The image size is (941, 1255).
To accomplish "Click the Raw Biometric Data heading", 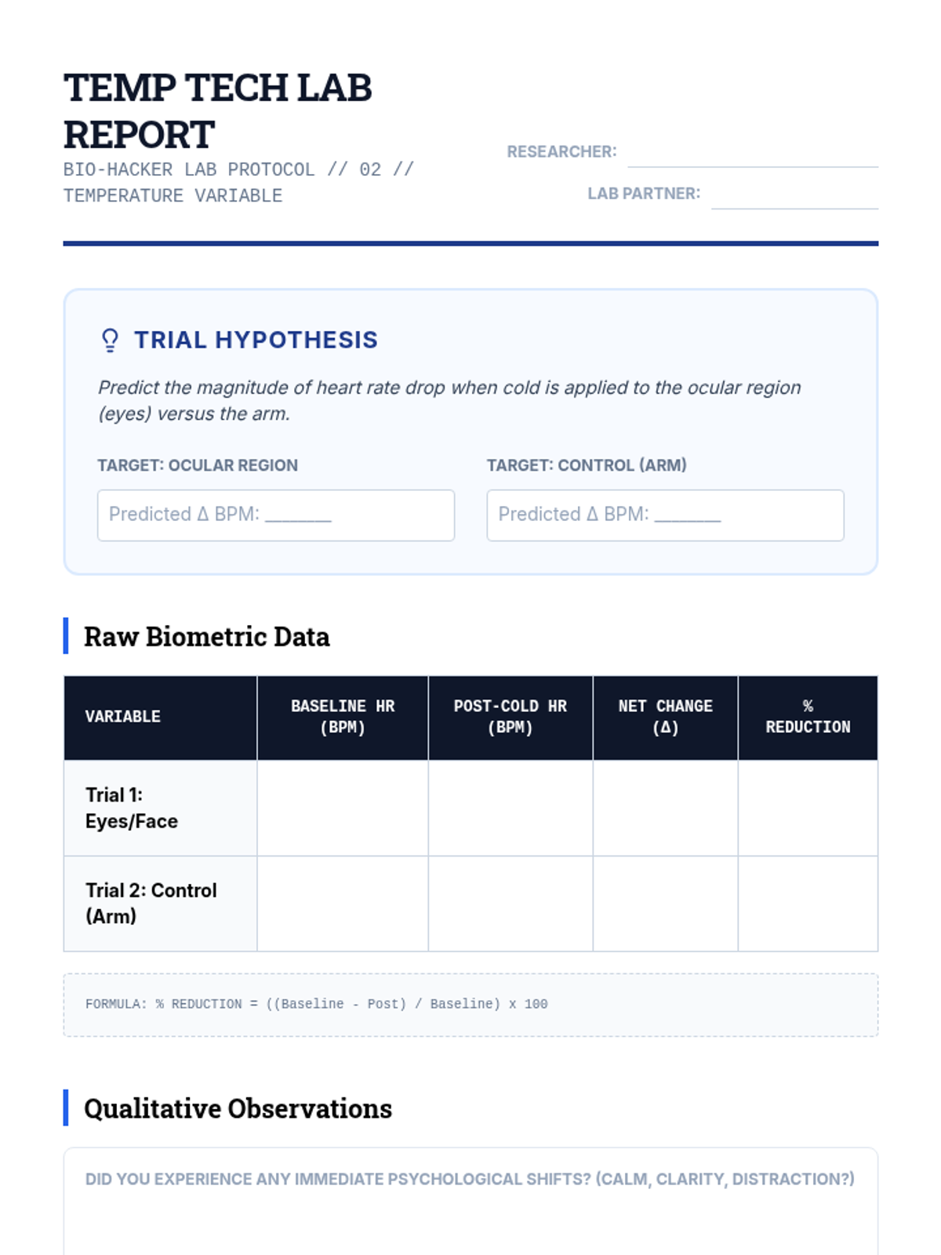I will coord(206,636).
